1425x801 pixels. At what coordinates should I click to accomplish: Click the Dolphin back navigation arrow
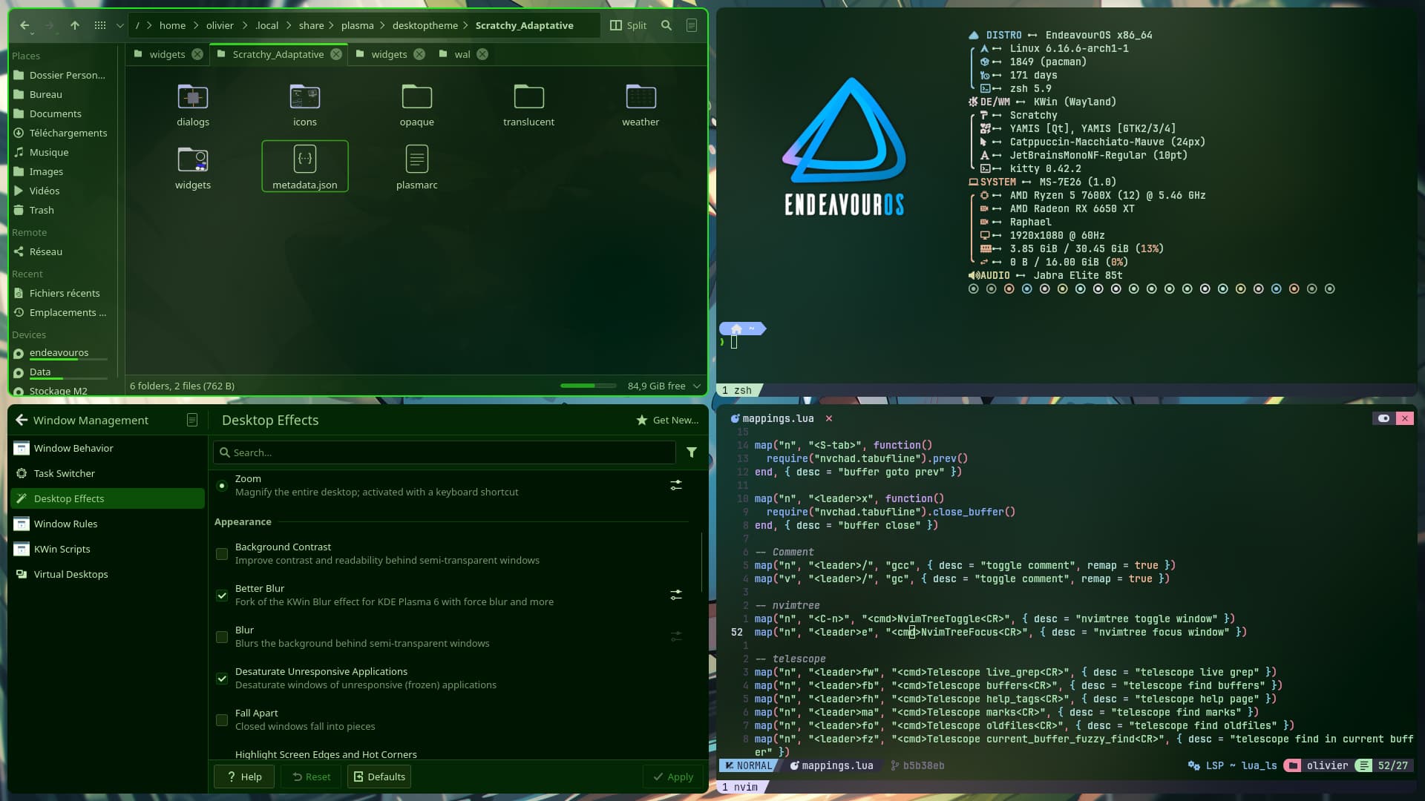click(24, 25)
